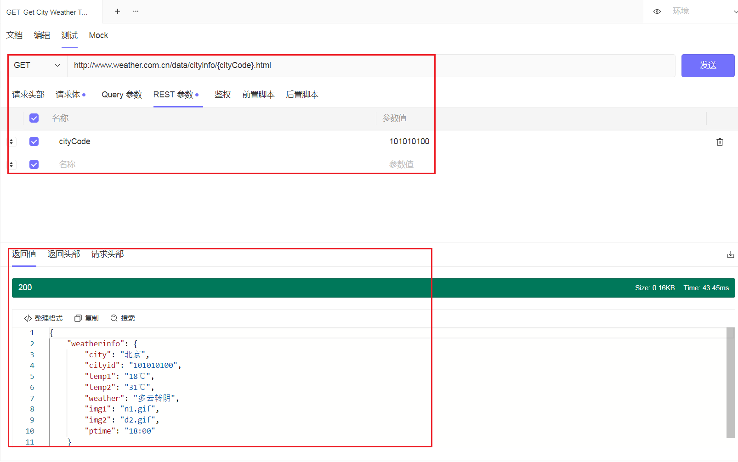This screenshot has height=462, width=738.
Task: Click the 名称 column header
Action: (x=60, y=118)
